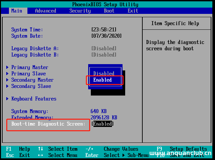The width and height of the screenshot is (215, 160).
Task: Select Legacy Diskette A Disabled value
Action: point(104,49)
